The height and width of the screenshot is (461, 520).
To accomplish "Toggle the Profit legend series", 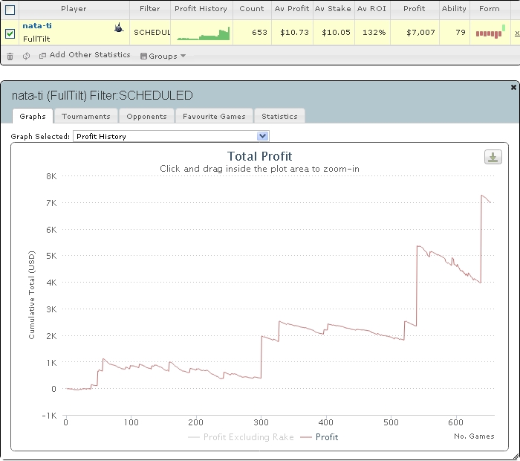I will 319,437.
